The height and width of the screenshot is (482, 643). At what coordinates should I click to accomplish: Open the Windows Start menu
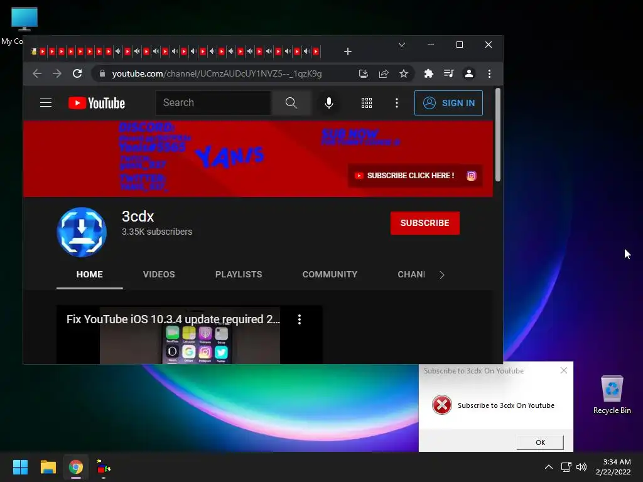pyautogui.click(x=20, y=467)
